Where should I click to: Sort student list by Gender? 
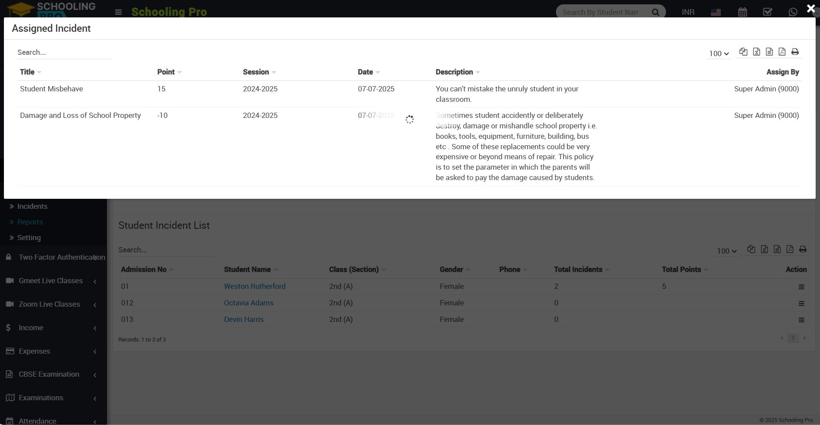455,269
